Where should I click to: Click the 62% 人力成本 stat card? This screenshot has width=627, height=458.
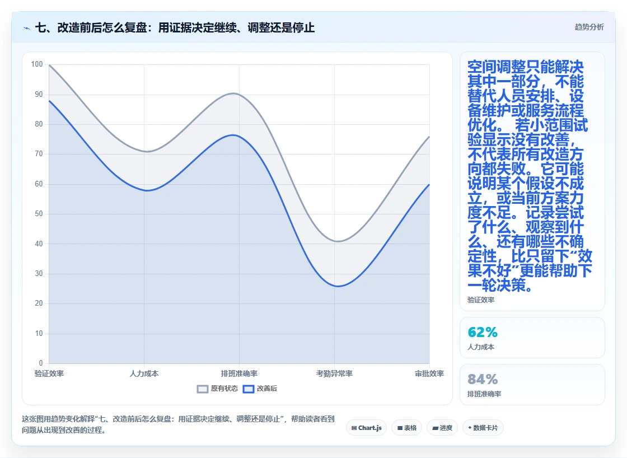point(532,338)
